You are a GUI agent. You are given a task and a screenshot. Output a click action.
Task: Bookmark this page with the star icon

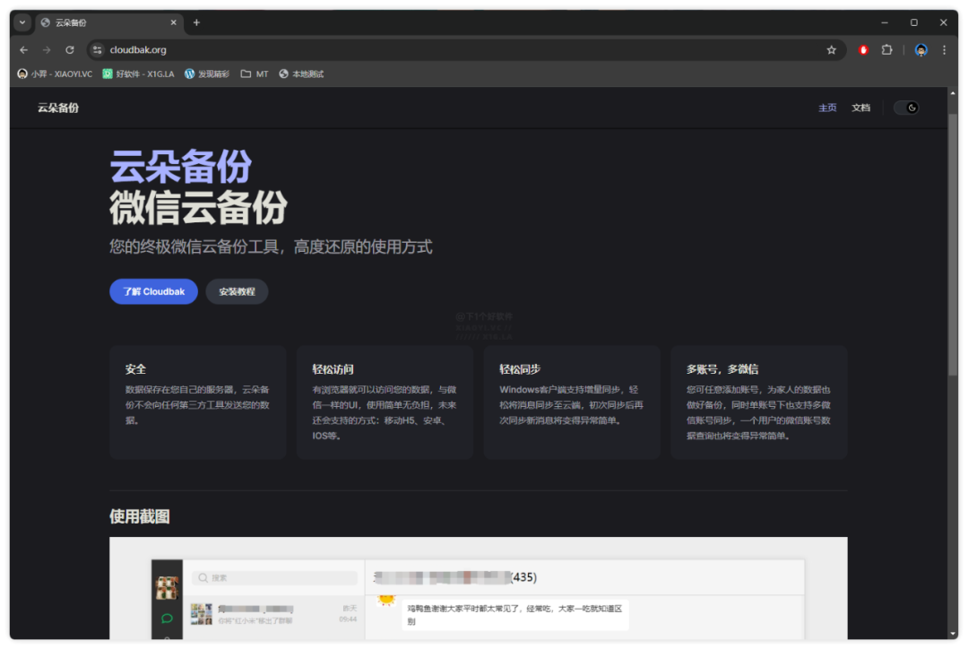click(x=831, y=50)
